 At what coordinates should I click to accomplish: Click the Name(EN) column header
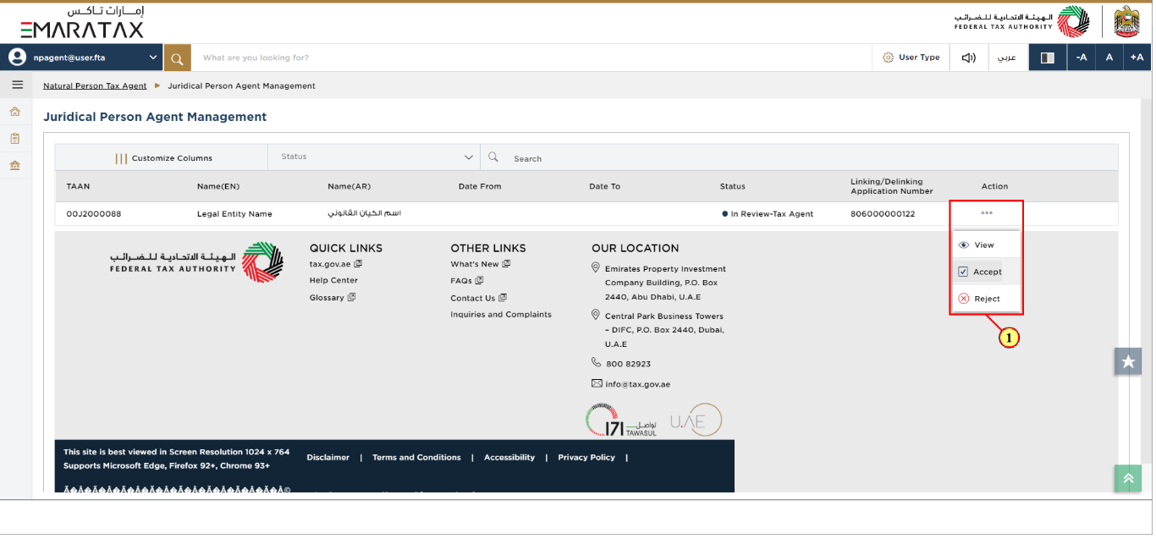click(x=219, y=186)
